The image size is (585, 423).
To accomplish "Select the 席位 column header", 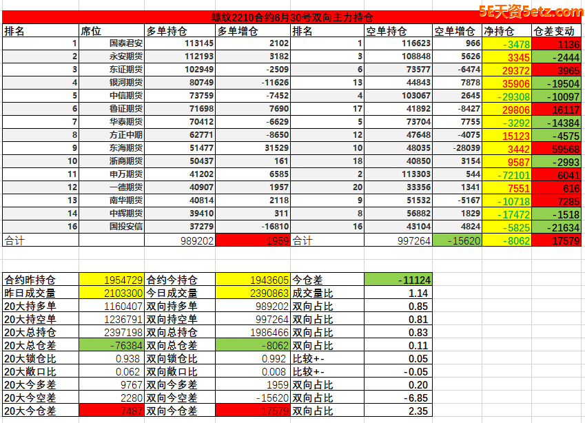I will [x=110, y=31].
